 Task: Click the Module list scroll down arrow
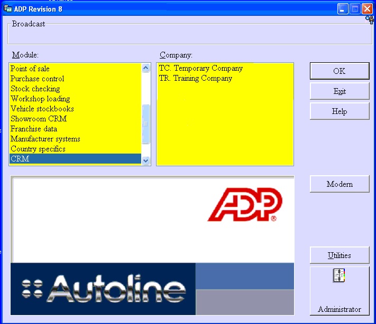pyautogui.click(x=145, y=160)
